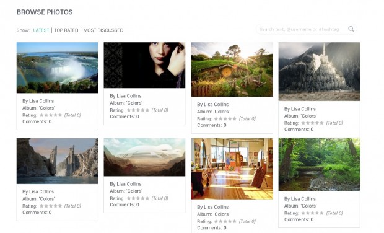The width and height of the screenshot is (384, 233).
Task: Open the green forest stream thumbnail
Action: 319,164
